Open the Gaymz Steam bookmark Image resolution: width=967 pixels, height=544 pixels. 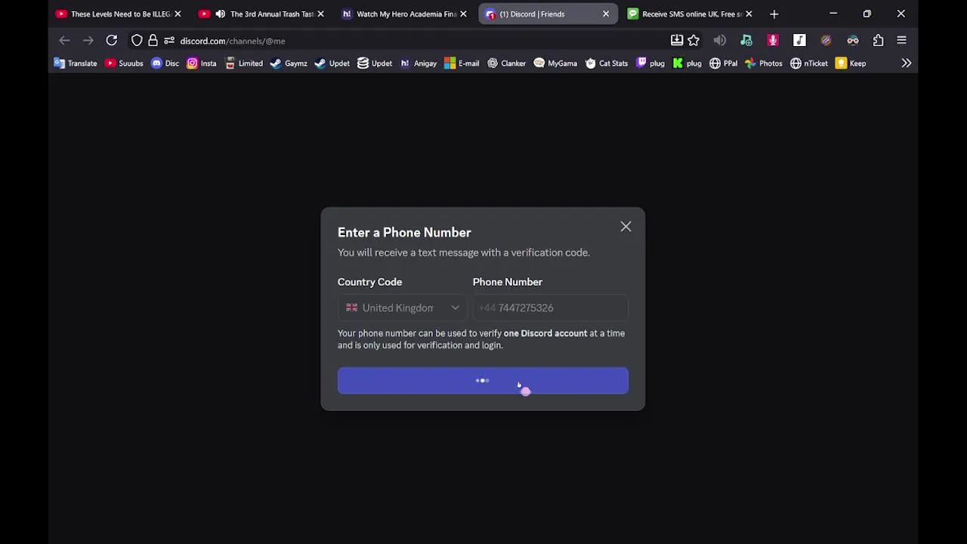pyautogui.click(x=289, y=63)
